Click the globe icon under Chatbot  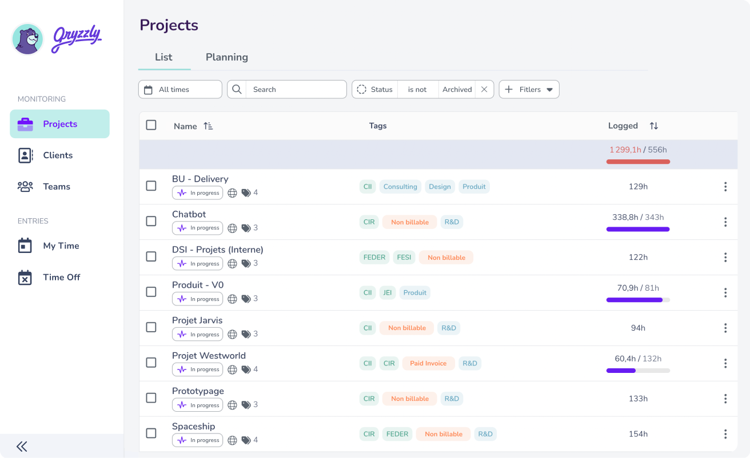tap(232, 228)
